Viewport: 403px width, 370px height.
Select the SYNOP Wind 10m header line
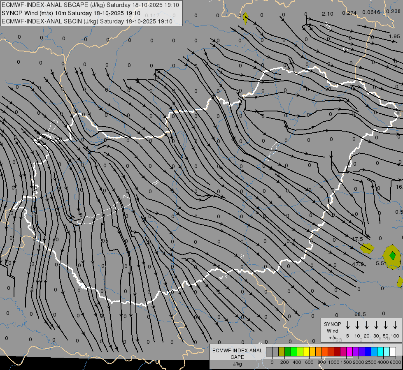tap(71, 13)
